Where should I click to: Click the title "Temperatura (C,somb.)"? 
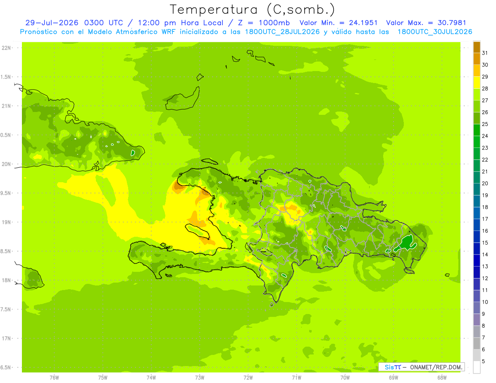[x=253, y=10]
